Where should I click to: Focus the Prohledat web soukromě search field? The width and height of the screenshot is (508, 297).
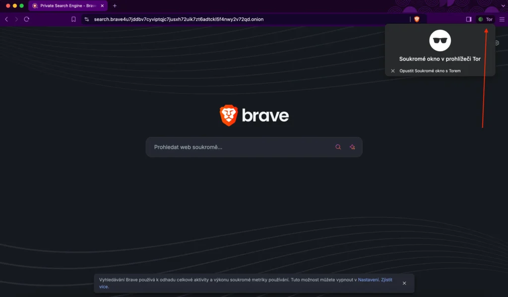coord(238,147)
